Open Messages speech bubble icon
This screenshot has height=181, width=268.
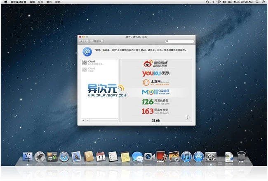[137, 157]
